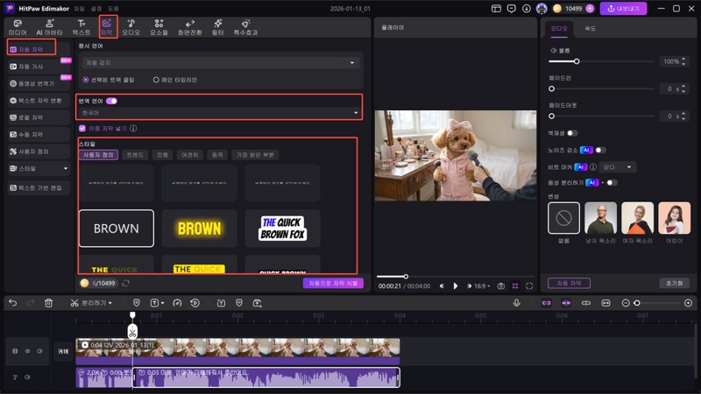Click the timeline zoom slider handle
The width and height of the screenshot is (701, 394).
tap(637, 303)
